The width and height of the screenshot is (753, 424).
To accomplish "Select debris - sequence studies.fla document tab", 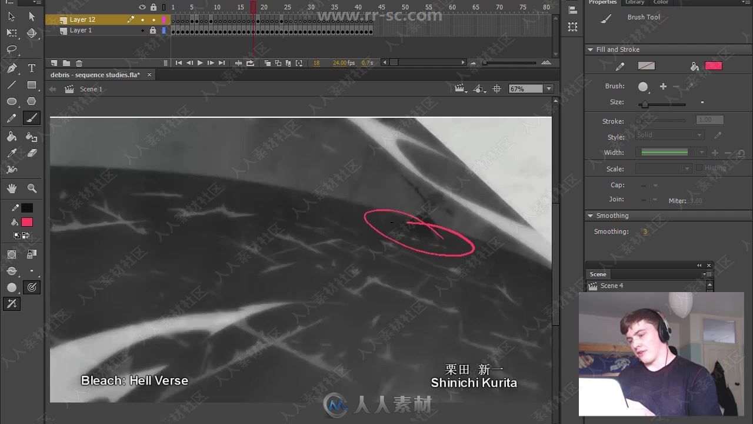I will tap(95, 75).
